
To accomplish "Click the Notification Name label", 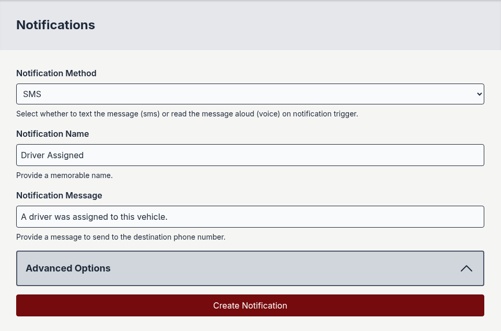I will (x=52, y=134).
